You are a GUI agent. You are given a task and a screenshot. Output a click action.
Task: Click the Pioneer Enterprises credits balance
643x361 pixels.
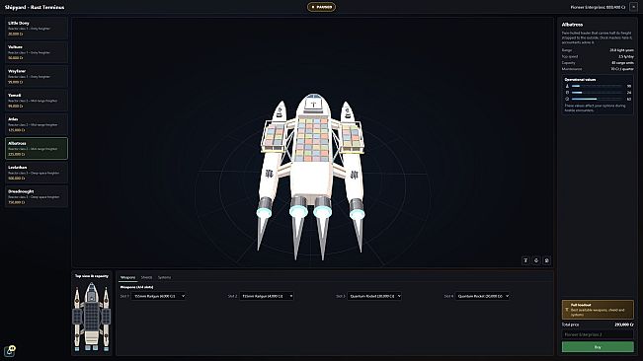click(x=598, y=7)
